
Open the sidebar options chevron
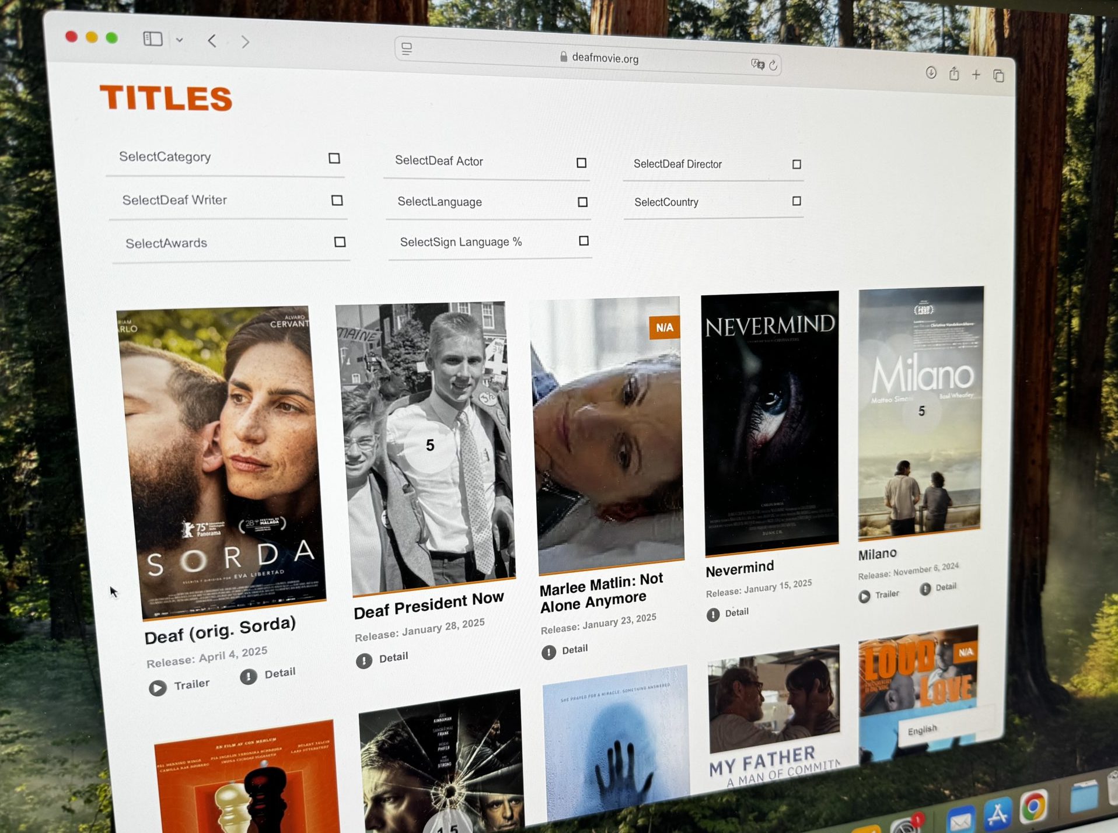[x=180, y=40]
